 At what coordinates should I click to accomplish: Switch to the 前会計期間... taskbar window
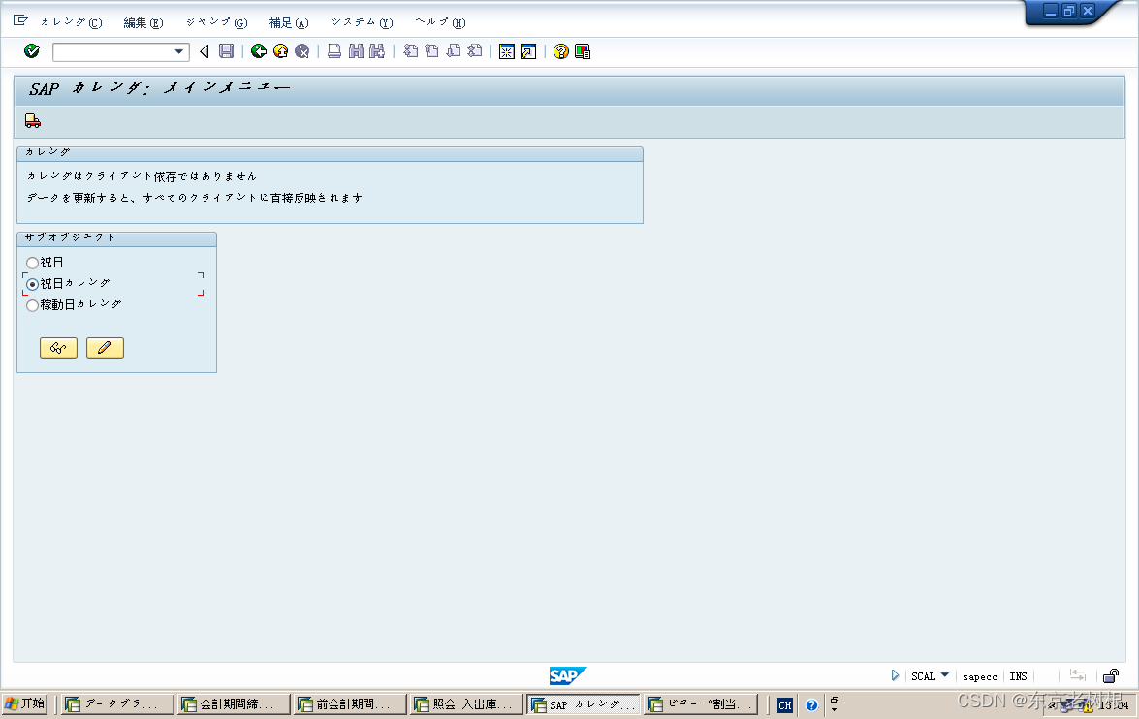(x=350, y=703)
